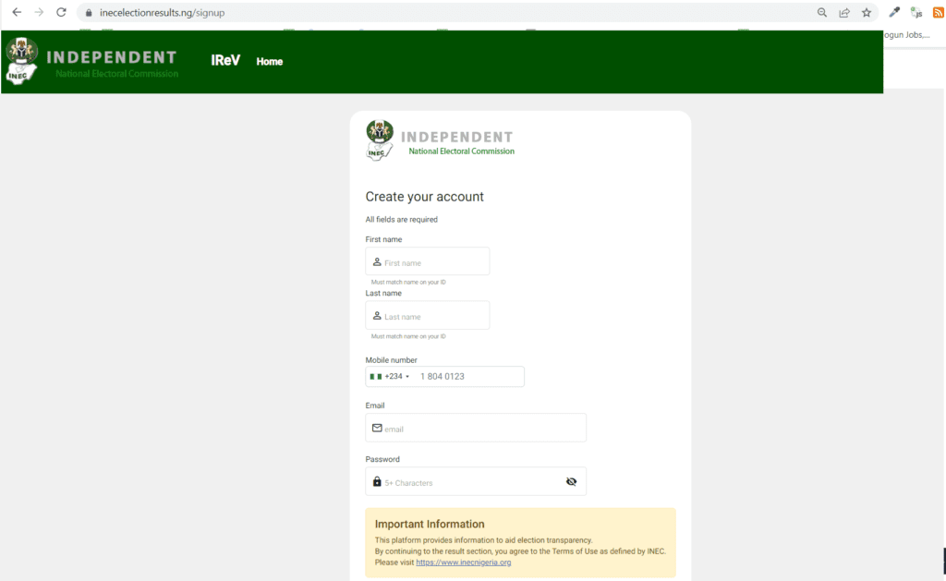This screenshot has height=581, width=946.
Task: Click the share page icon
Action: (x=844, y=13)
